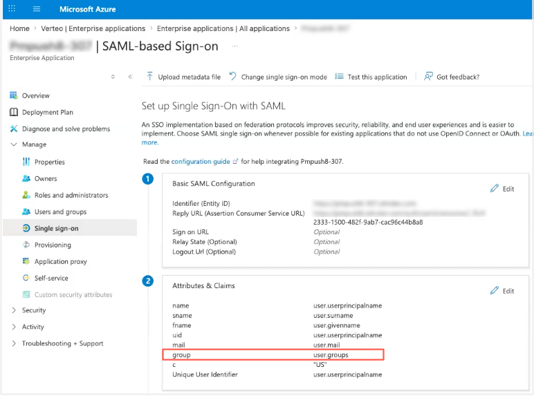Click the Provisioning cycle icon
The image size is (534, 396).
(x=26, y=245)
